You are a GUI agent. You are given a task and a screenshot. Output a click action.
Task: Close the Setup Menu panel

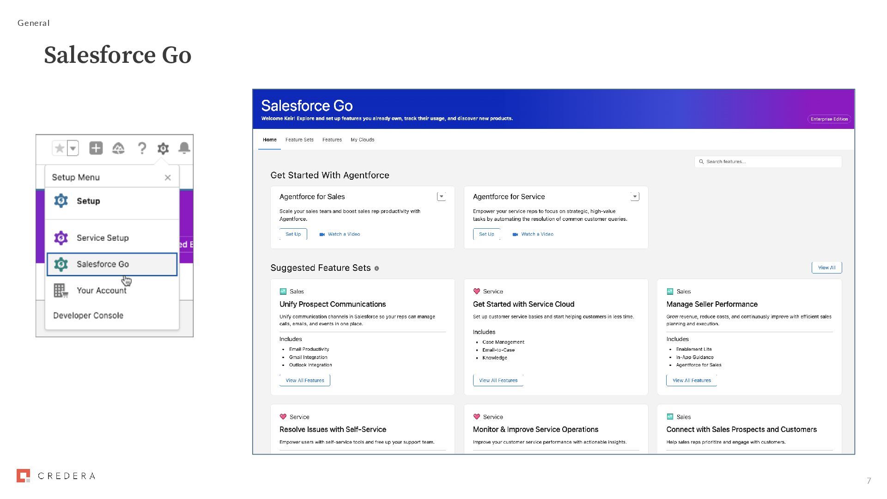[168, 177]
